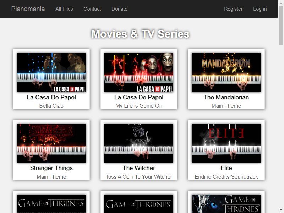
Task: Open the All Files menu item
Action: click(64, 9)
